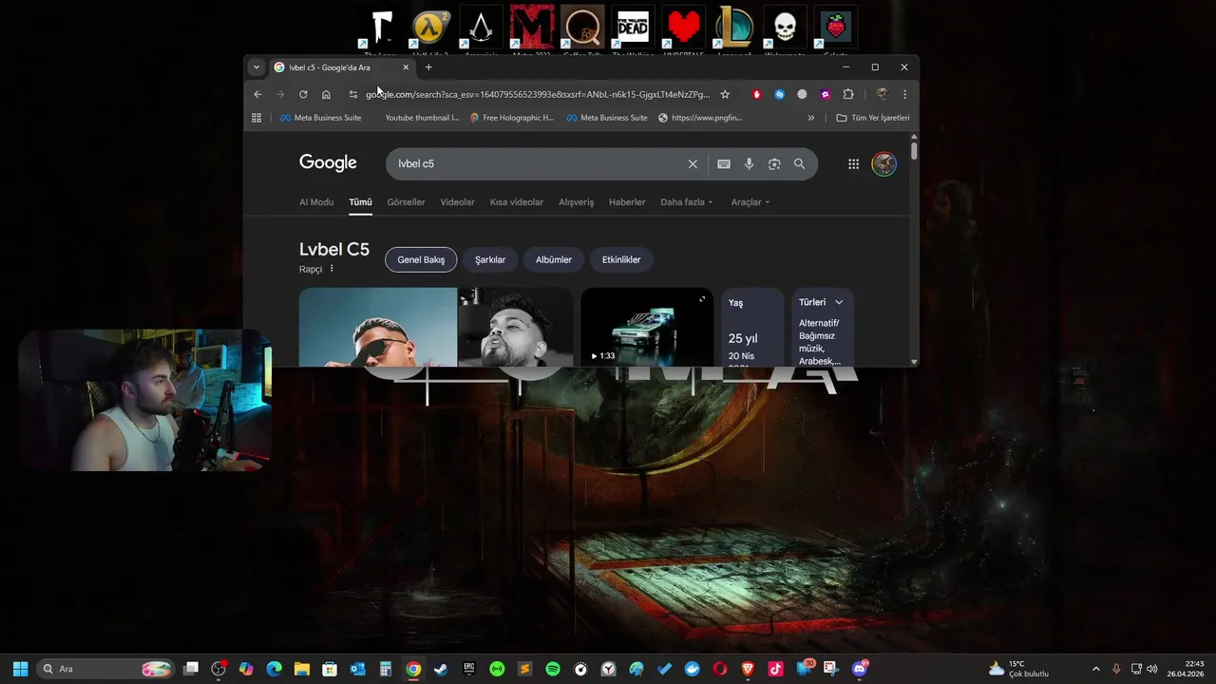Submit search with the magnifier icon

(799, 163)
